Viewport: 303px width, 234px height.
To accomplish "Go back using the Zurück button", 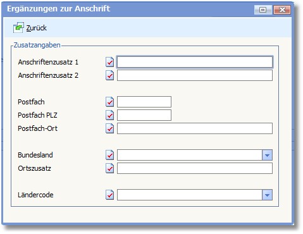I will tap(30, 28).
